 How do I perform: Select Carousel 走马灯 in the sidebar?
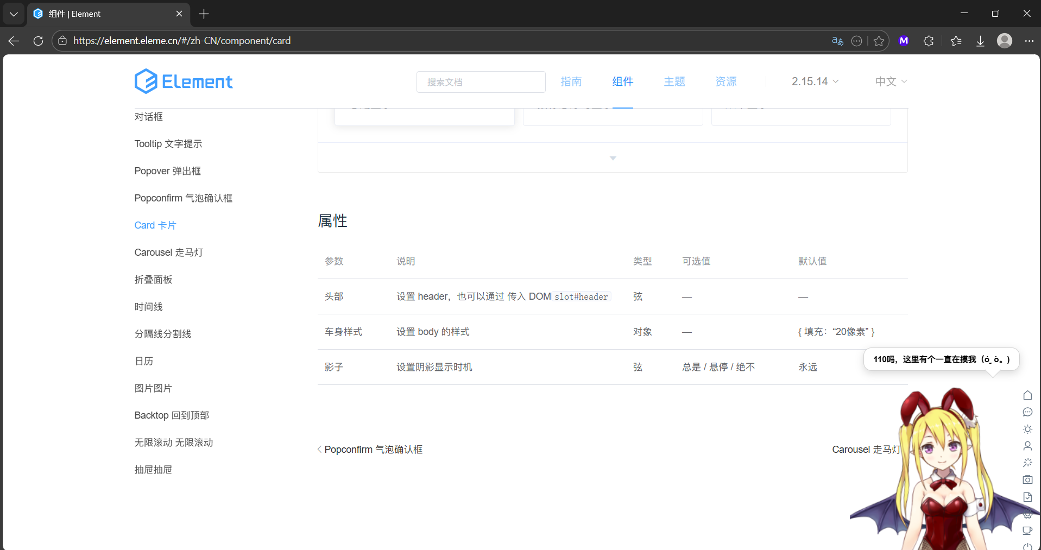168,252
